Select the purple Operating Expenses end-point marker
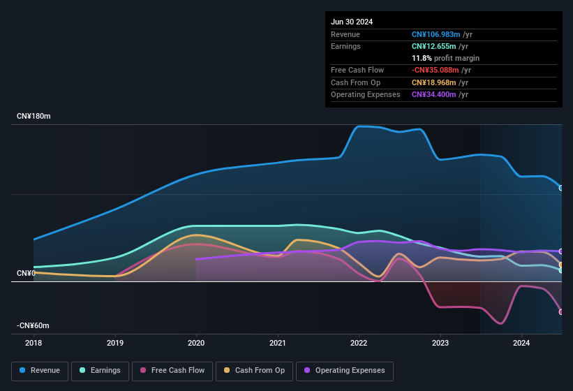This screenshot has height=391, width=573. tap(561, 251)
